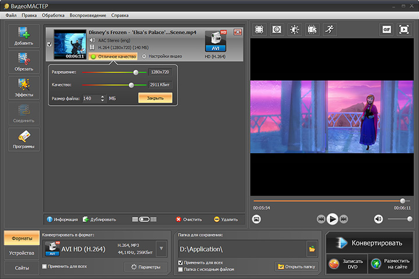Click the file size stepper arrows

[x=102, y=98]
